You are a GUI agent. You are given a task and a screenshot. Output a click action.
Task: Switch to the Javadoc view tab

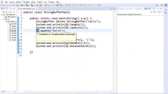pyautogui.click(x=130, y=9)
